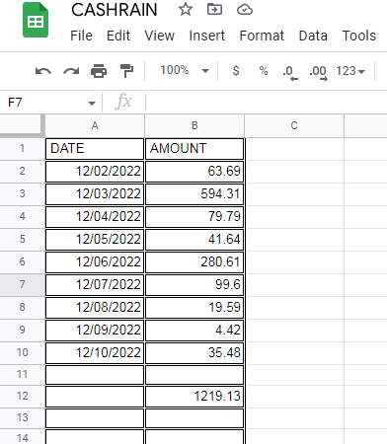Select row 2 header

(x=22, y=171)
